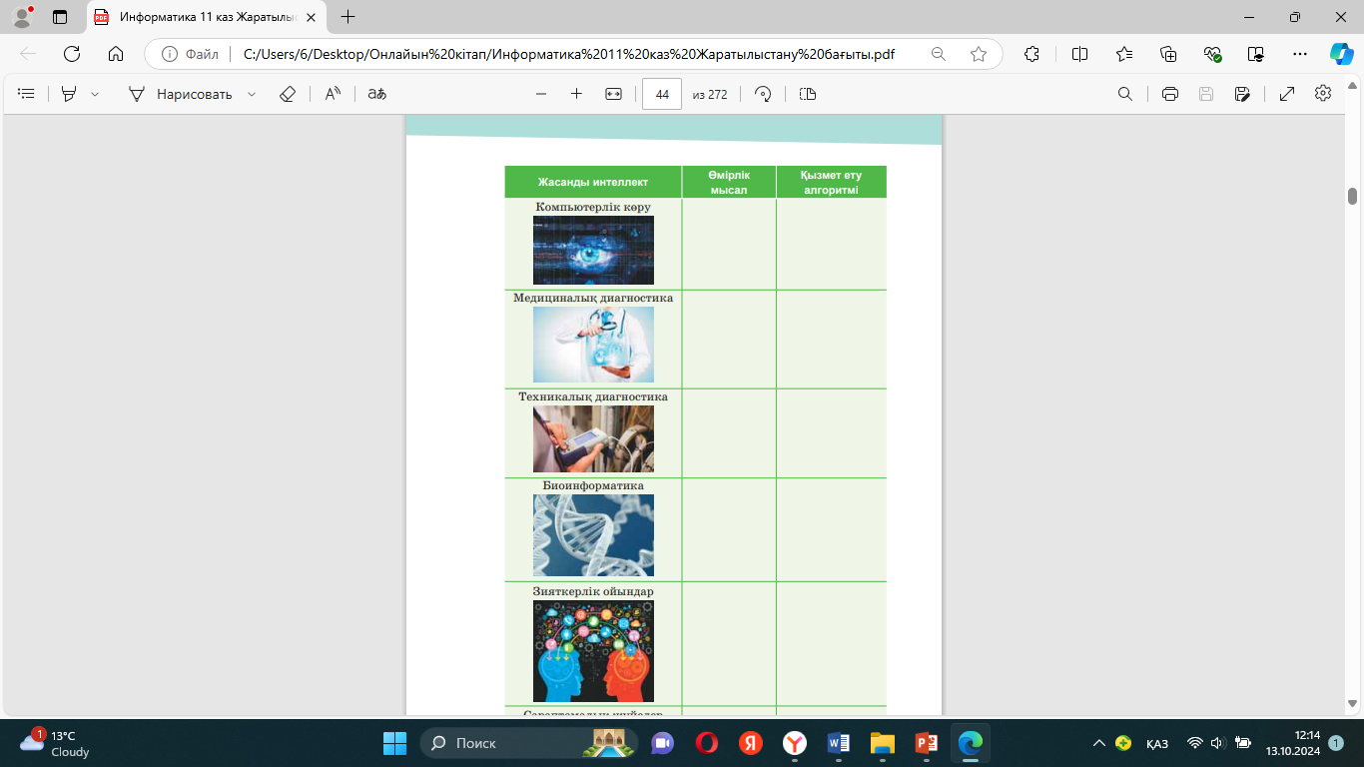The width and height of the screenshot is (1364, 767).
Task: Click the Қызмет ету алгоритмі header
Action: click(832, 182)
